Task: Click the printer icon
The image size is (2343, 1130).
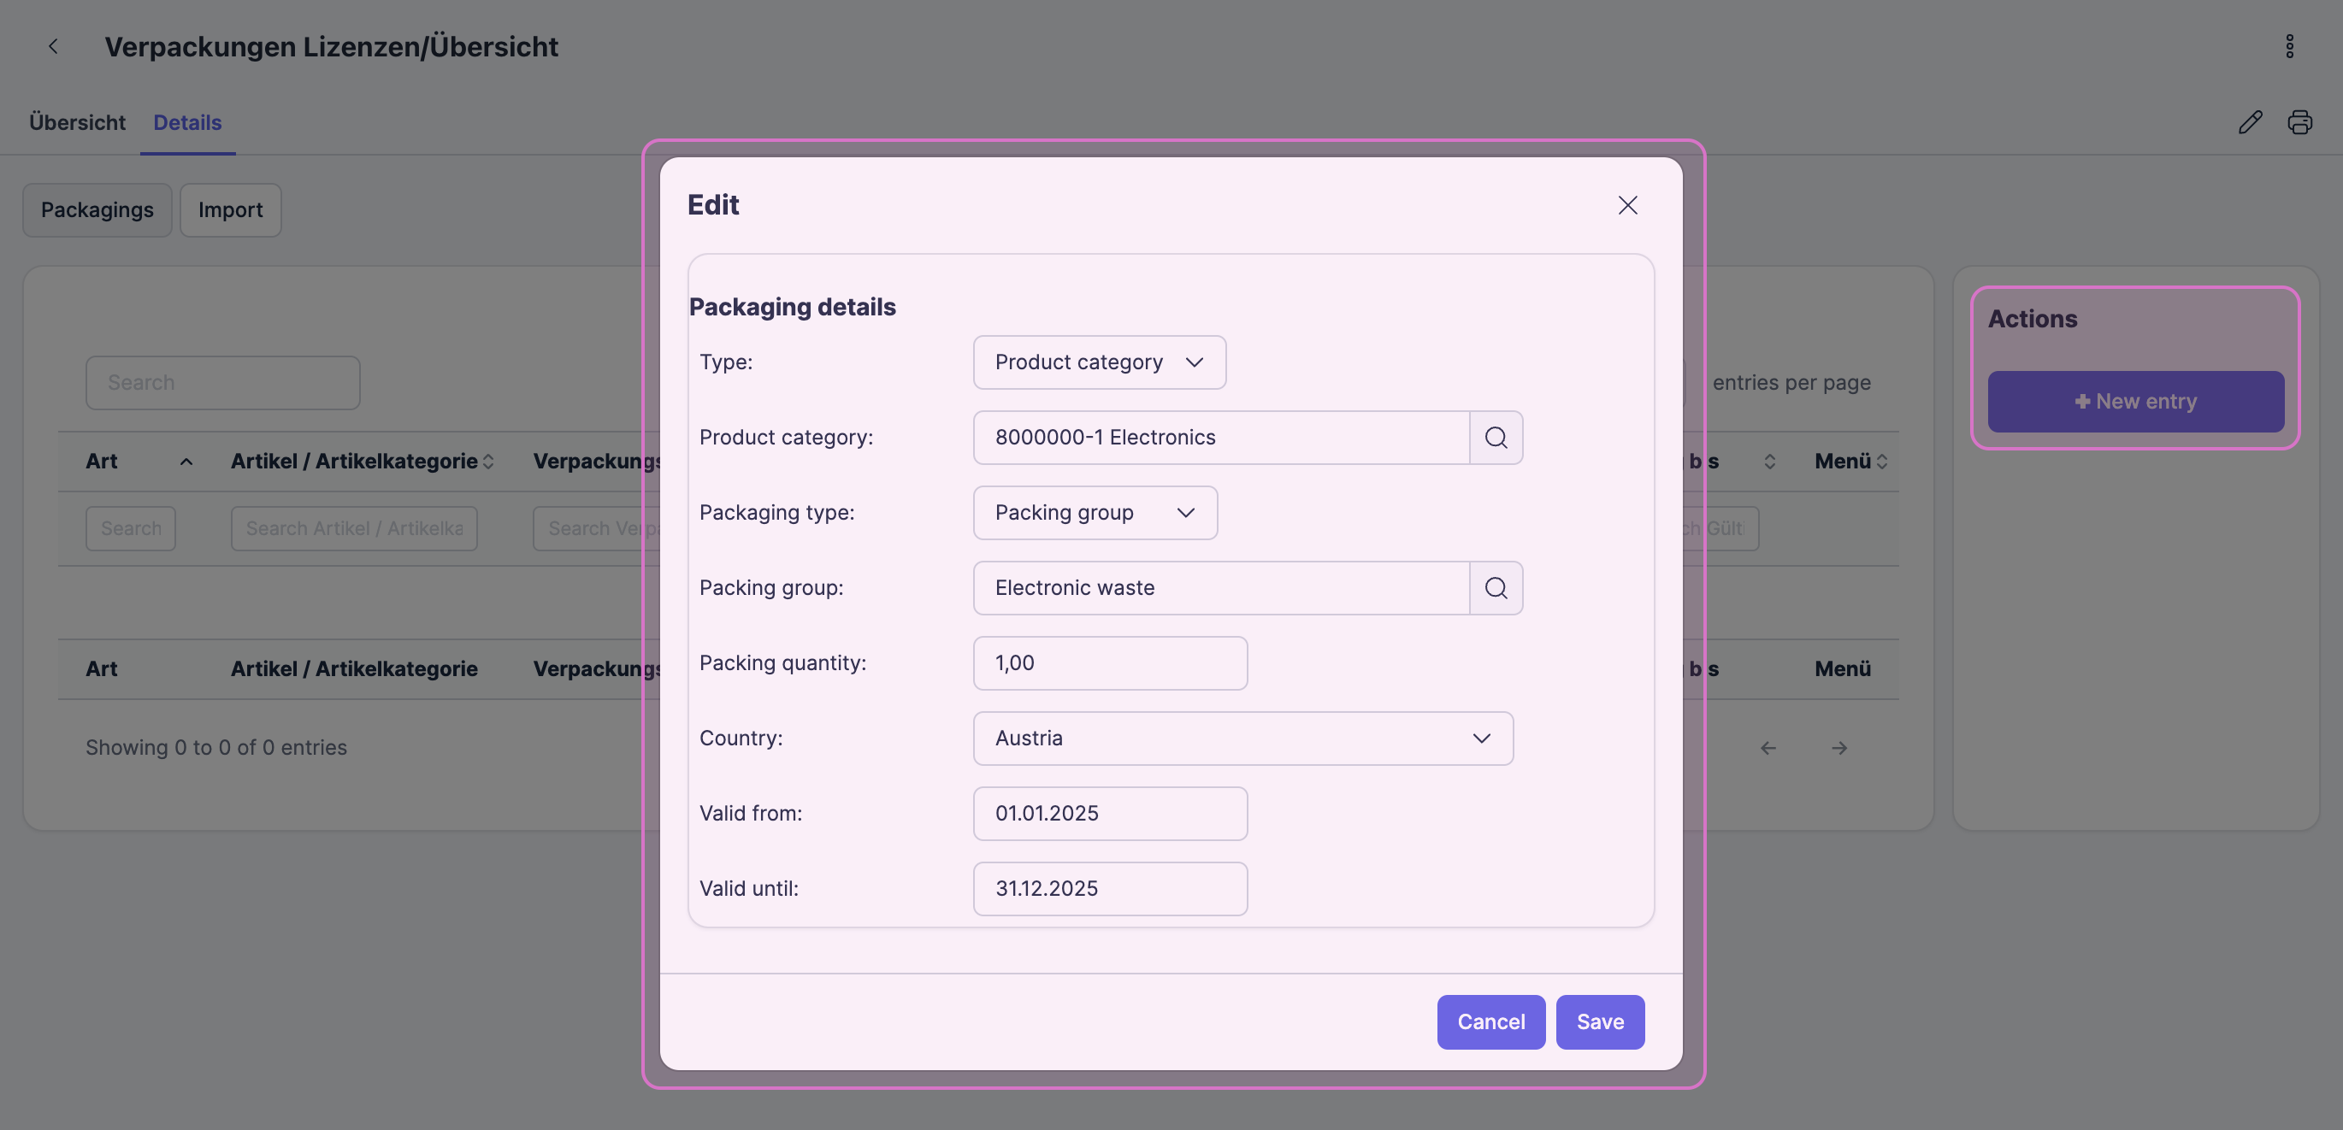Action: coord(2299,122)
